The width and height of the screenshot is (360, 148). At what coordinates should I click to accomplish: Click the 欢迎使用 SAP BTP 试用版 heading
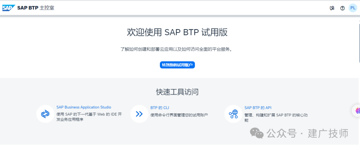pyautogui.click(x=177, y=32)
